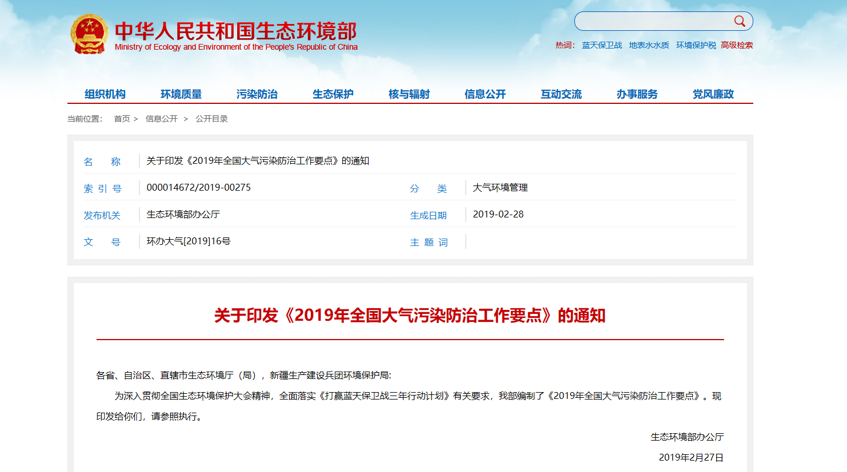Open the 环境质量 navigation menu
847x472 pixels.
pyautogui.click(x=181, y=94)
